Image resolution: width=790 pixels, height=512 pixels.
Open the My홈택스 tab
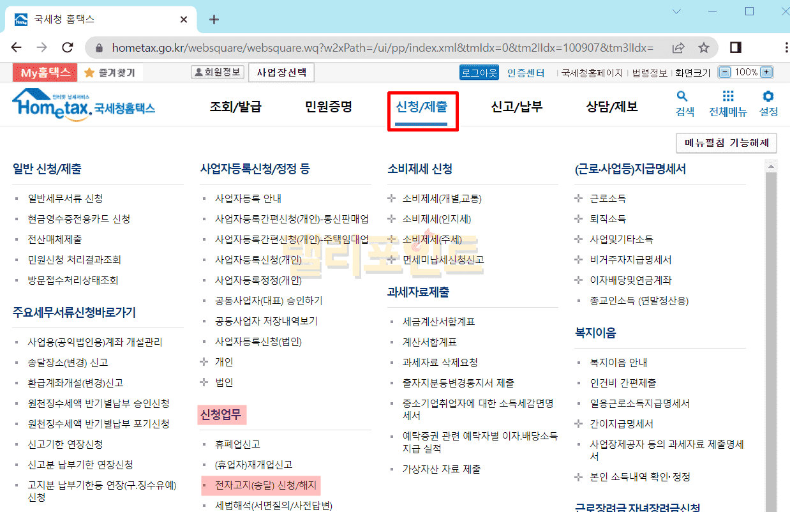45,73
